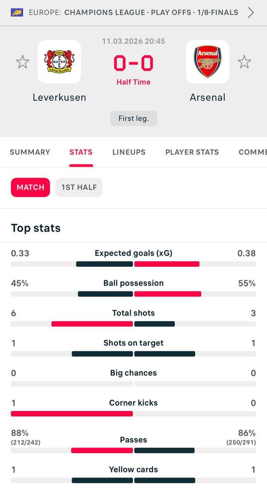Click the Expected goals (xG) bar
267x494 pixels.
[x=133, y=264]
